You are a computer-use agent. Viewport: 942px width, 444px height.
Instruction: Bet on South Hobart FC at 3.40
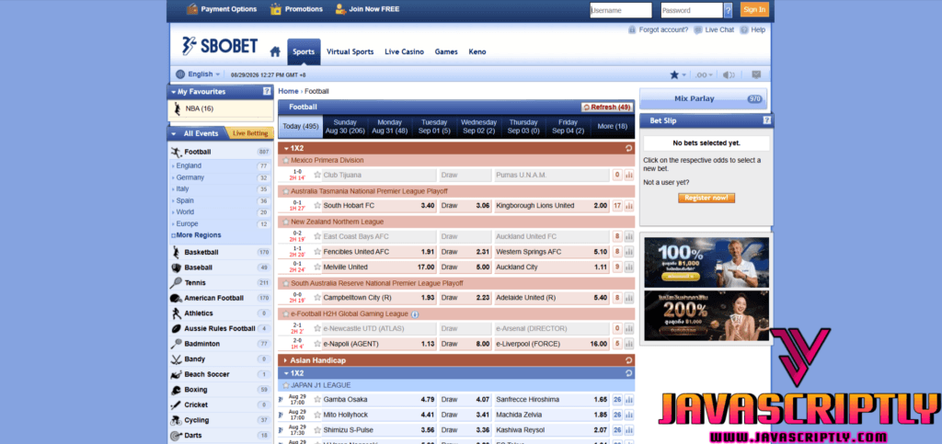[x=379, y=205]
